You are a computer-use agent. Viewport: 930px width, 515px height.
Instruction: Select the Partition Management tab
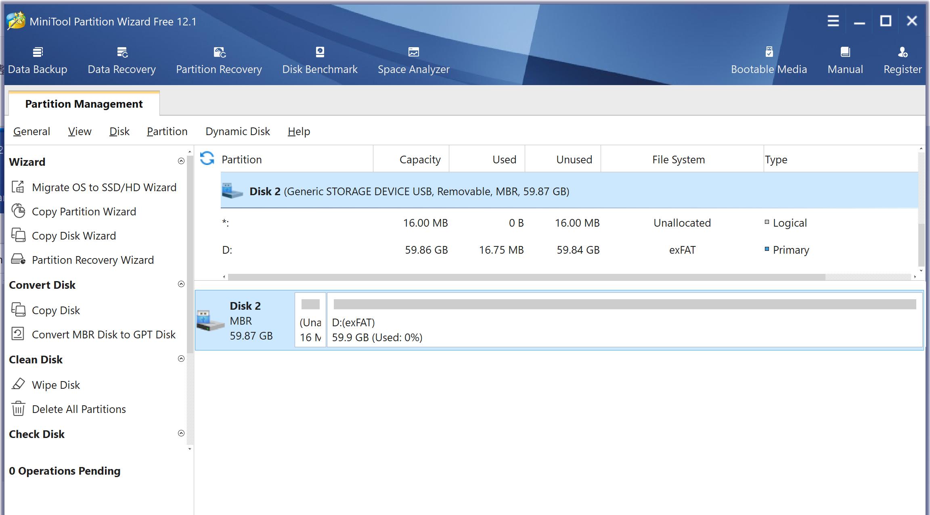point(84,104)
